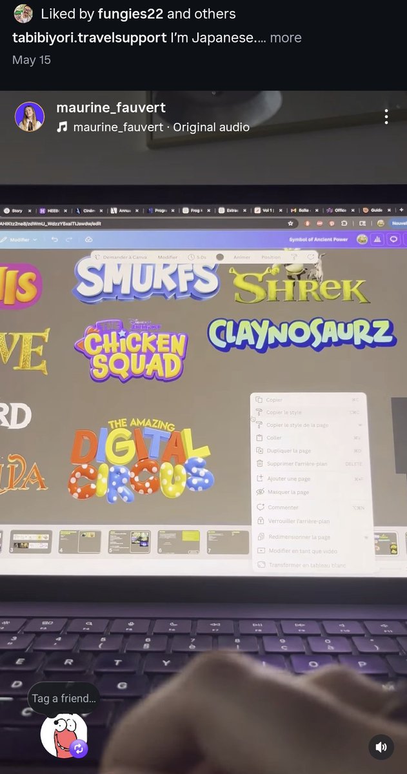The width and height of the screenshot is (407, 774).
Task: Tap the 'Tag a friend...' sticker
Action: tap(64, 698)
